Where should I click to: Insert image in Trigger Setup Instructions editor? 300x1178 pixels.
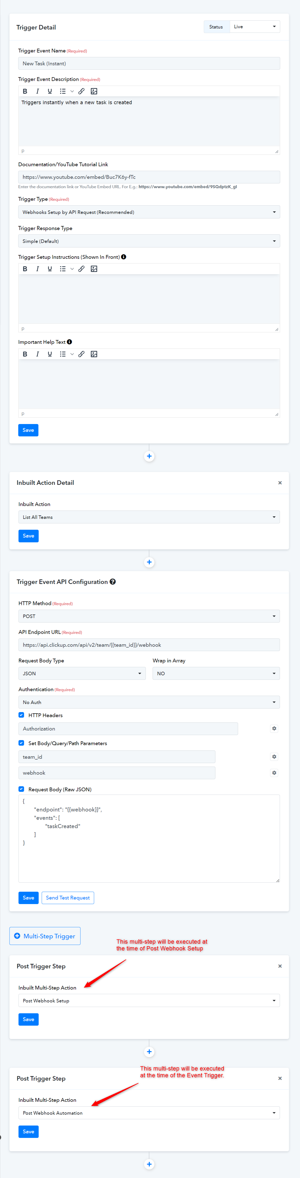coord(94,269)
